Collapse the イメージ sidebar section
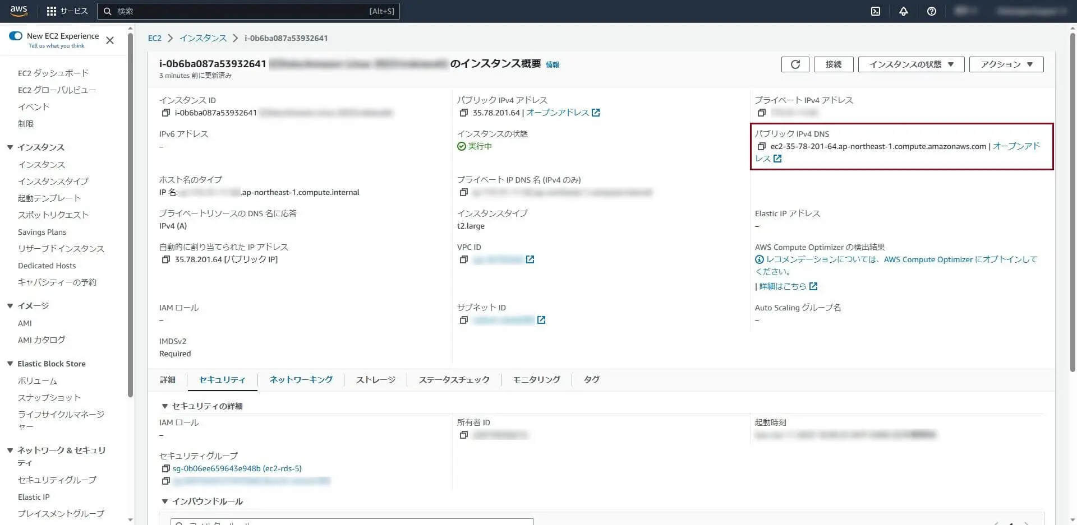1077x525 pixels. pos(10,306)
